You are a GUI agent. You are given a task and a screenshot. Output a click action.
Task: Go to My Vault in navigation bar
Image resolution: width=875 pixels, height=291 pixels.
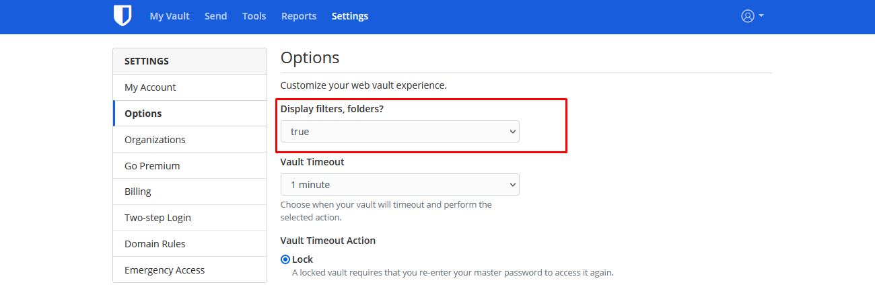(170, 16)
